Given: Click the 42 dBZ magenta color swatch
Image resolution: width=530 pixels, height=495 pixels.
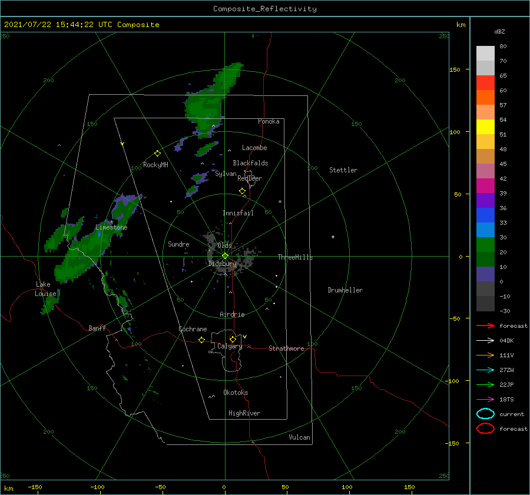Looking at the screenshot, I should coord(485,185).
